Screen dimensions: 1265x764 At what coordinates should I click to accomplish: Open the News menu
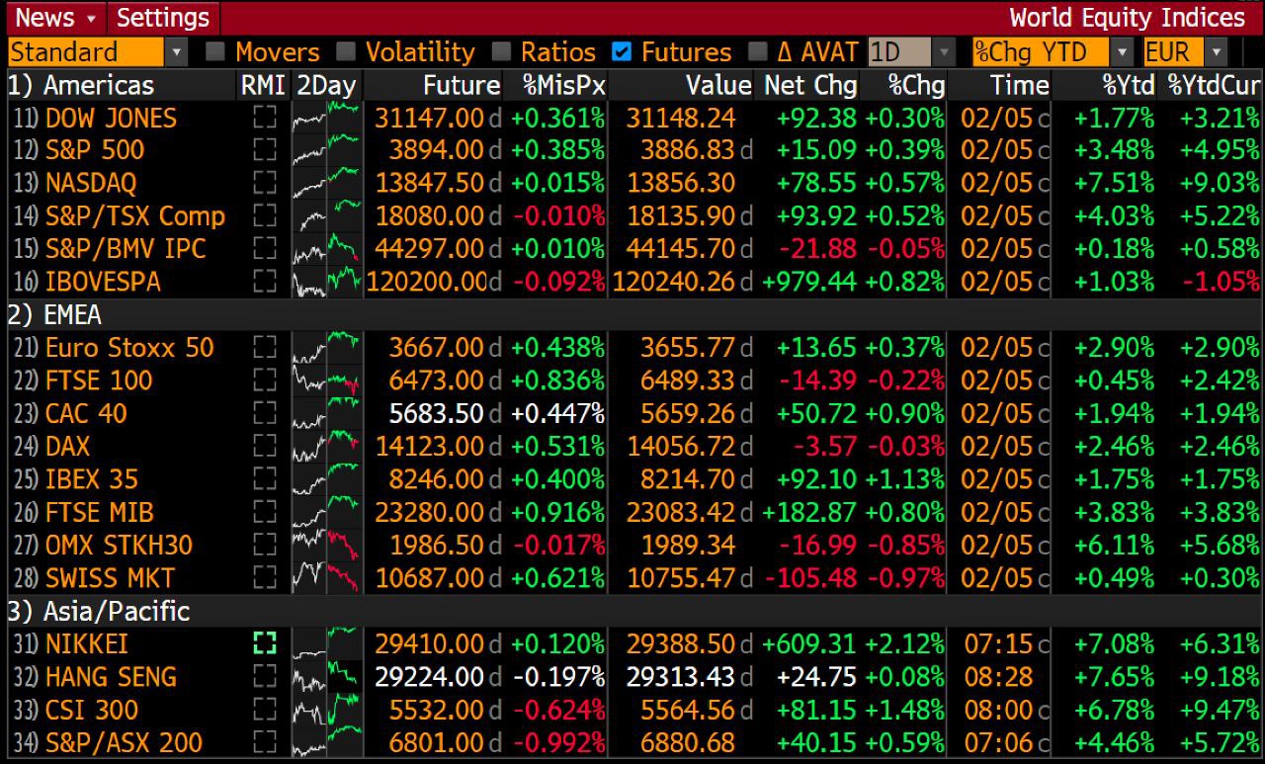(x=55, y=18)
